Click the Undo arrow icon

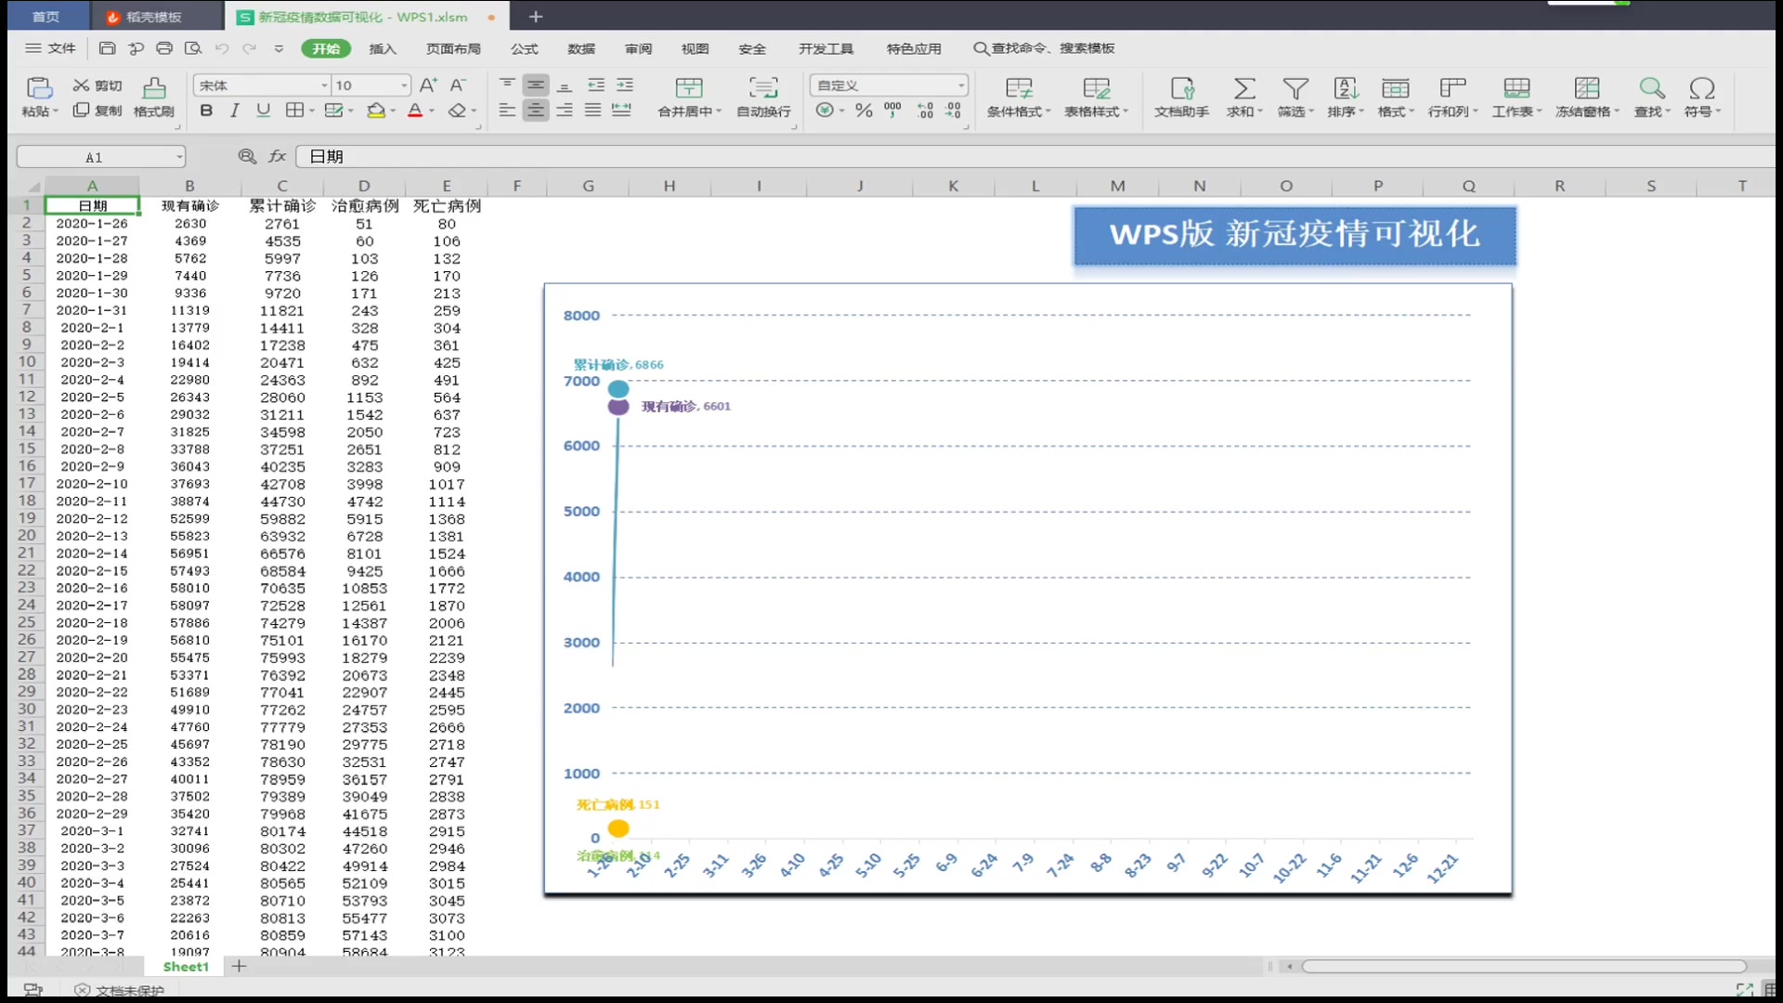pos(221,48)
